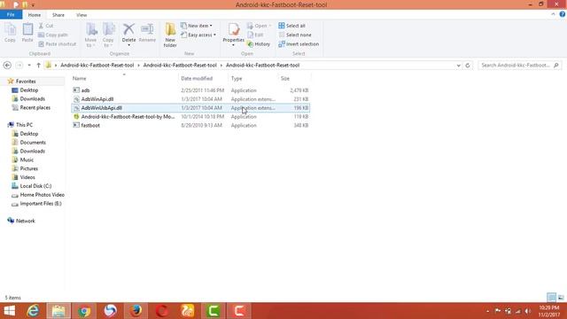Viewport: 567px width, 319px height.
Task: Select the adb application file
Action: point(190,90)
